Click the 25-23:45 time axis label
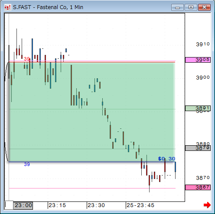Screen dimensions: 215x214 coord(140,205)
